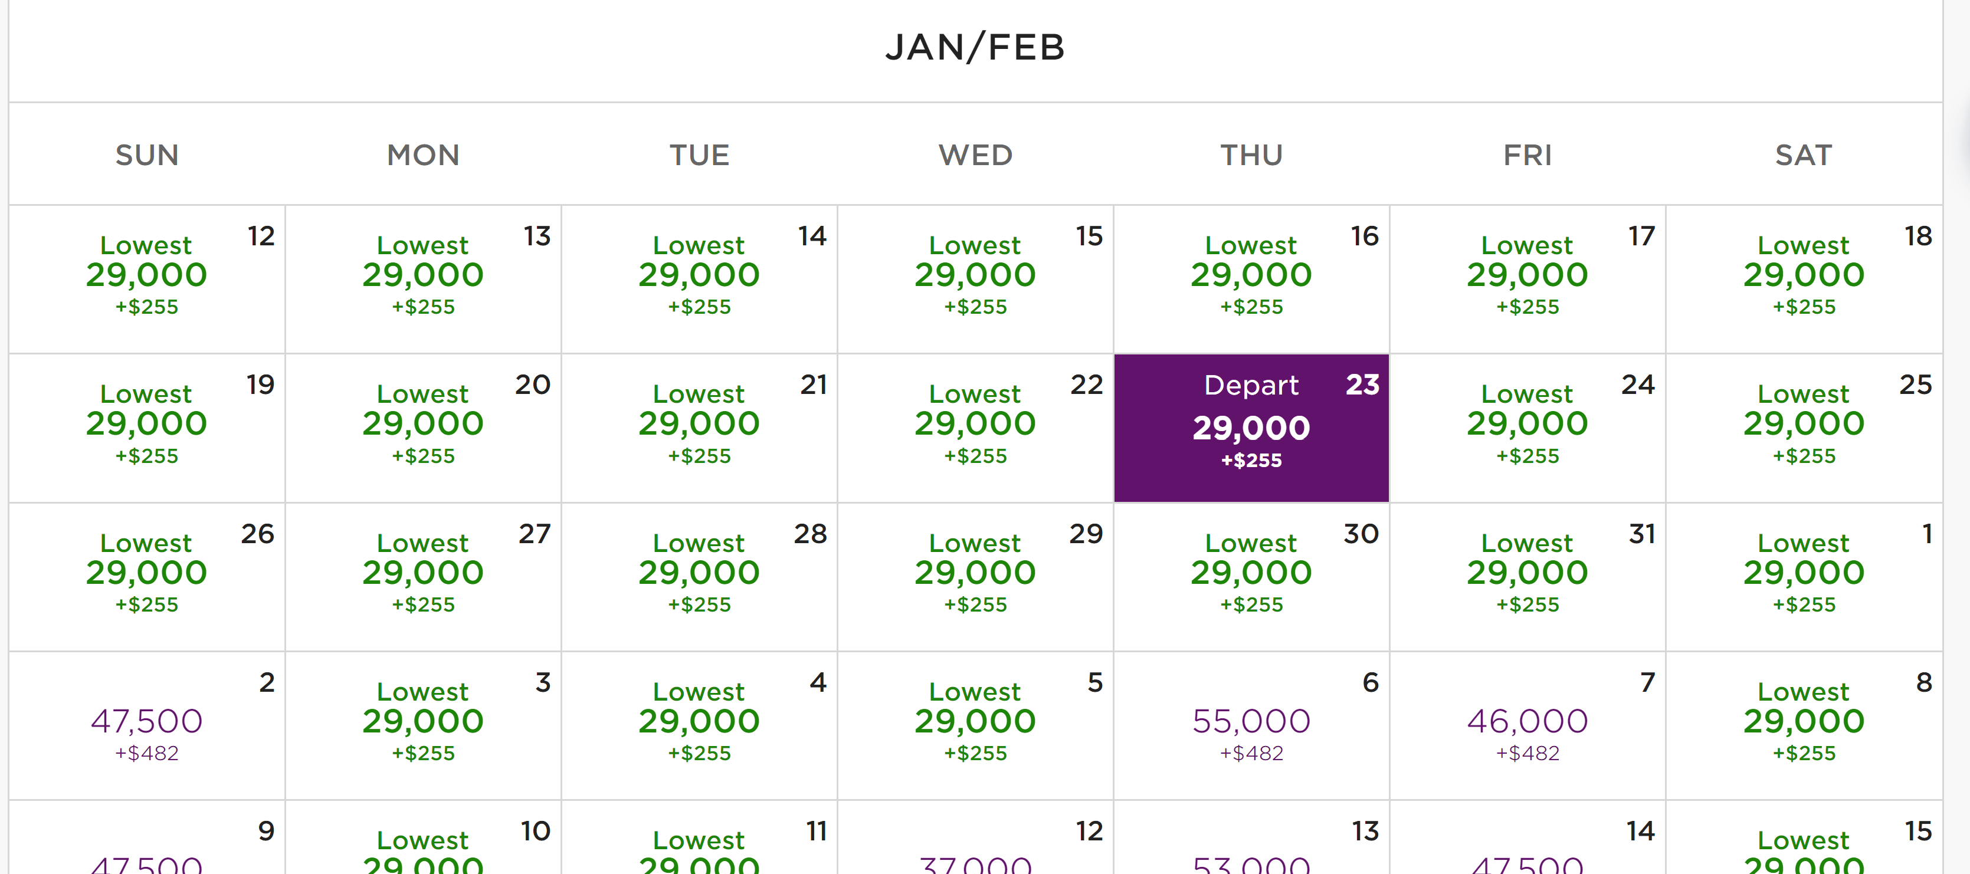The height and width of the screenshot is (874, 1970).
Task: Select Saturday February 8 lowest fare
Action: coord(1803,722)
